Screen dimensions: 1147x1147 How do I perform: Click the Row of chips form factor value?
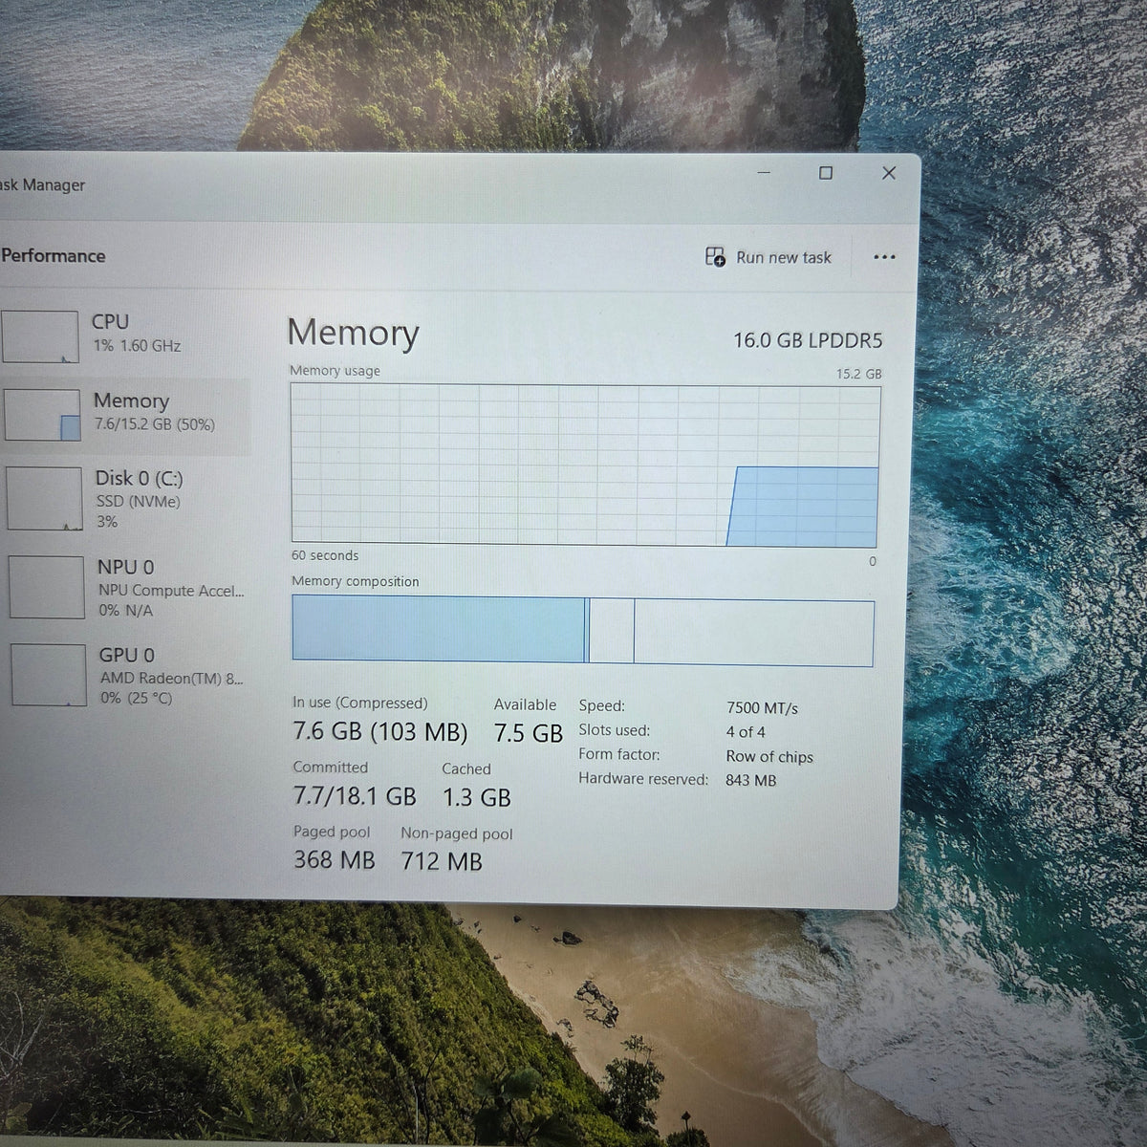769,756
